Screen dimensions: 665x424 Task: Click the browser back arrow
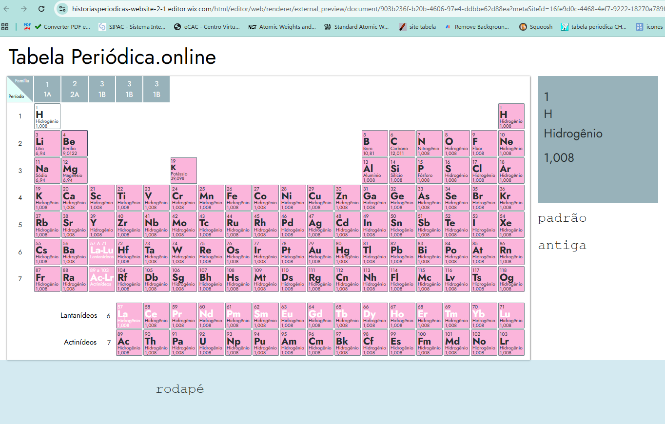coord(7,9)
